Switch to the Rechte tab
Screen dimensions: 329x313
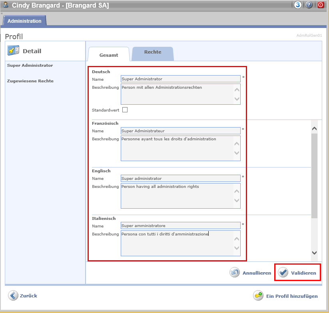(x=153, y=52)
